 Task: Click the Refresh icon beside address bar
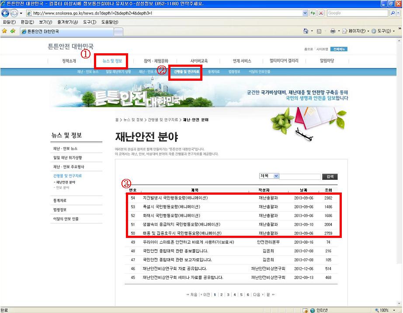(x=313, y=13)
